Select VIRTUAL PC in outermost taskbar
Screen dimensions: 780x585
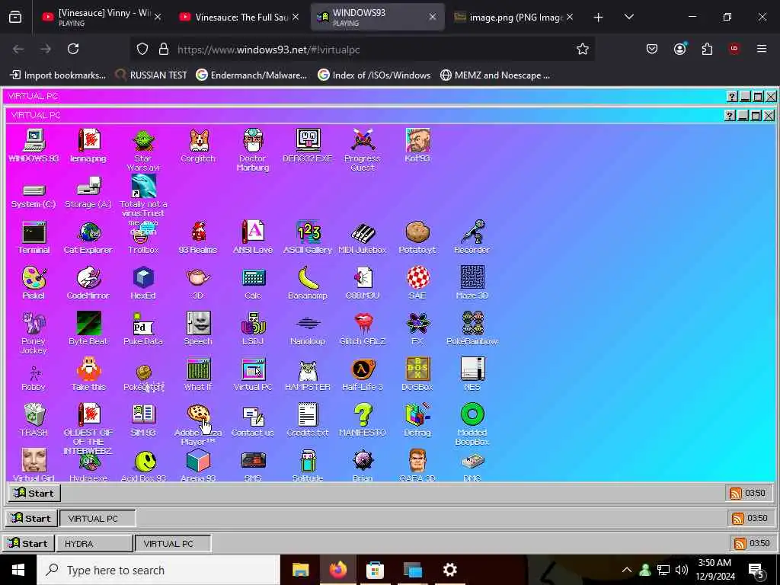tap(173, 544)
